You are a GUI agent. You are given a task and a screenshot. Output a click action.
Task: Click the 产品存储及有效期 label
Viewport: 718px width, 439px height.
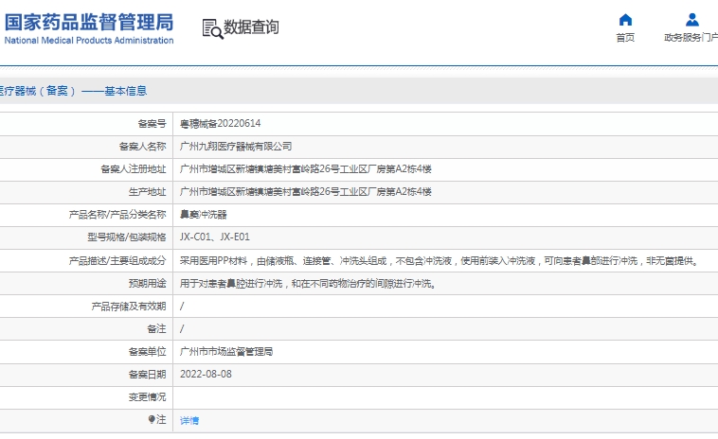(x=129, y=306)
